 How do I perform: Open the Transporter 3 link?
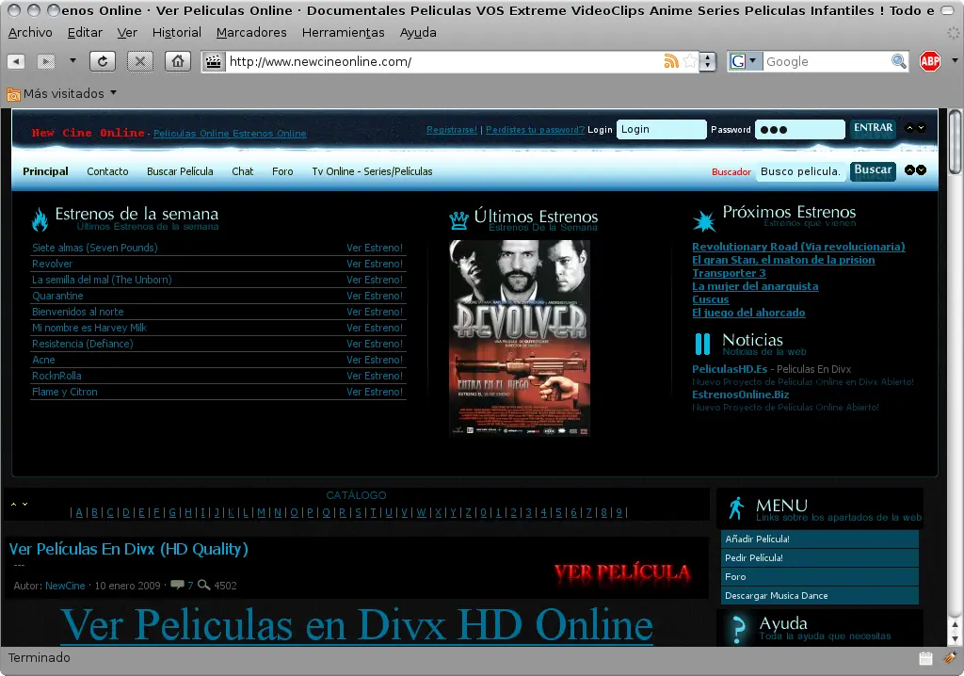coord(730,273)
